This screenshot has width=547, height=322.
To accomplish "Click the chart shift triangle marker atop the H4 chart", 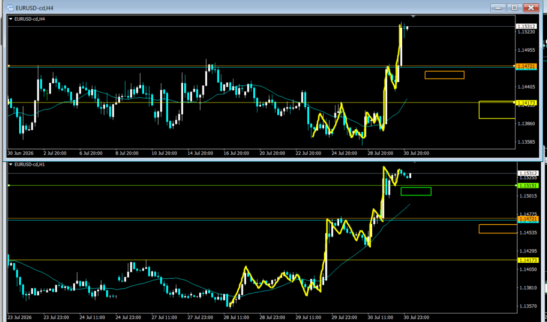I will coord(413,17).
